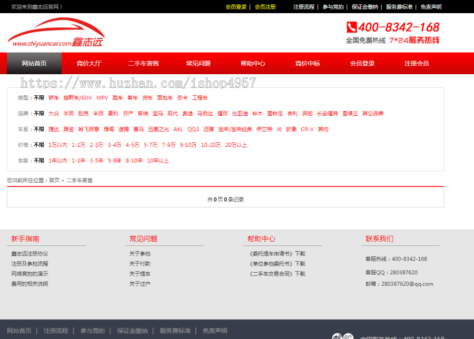Viewport: 474px width, 339px height.
Task: Filter car age by 1年以内
Action: pos(58,161)
